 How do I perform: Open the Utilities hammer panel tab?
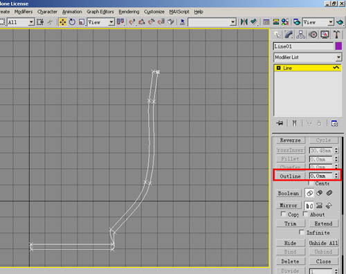pyautogui.click(x=336, y=35)
